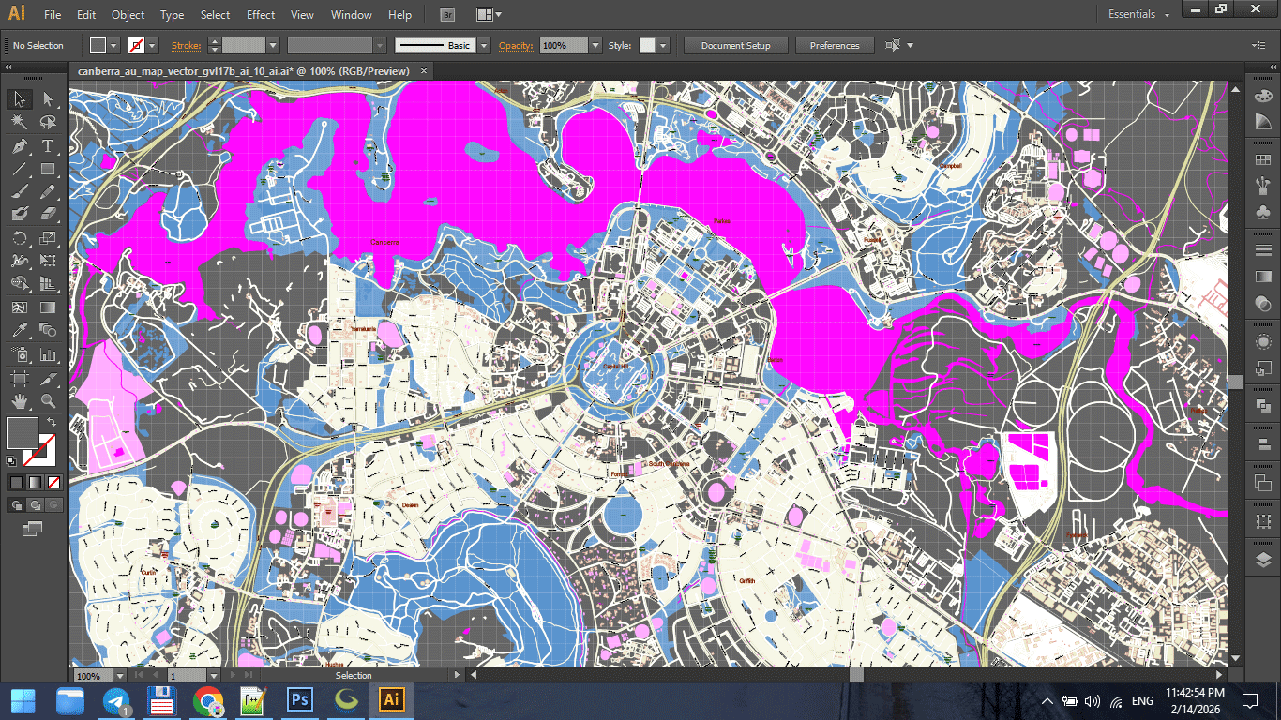This screenshot has height=720, width=1281.
Task: Select the Pen tool
Action: coord(19,146)
